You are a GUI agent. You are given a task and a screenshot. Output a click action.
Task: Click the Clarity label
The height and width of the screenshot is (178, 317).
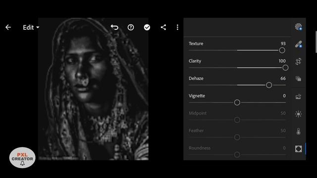(195, 61)
